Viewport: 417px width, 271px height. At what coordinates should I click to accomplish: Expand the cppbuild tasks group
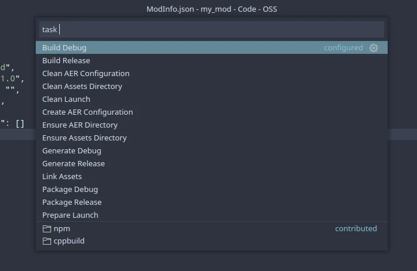click(212, 241)
